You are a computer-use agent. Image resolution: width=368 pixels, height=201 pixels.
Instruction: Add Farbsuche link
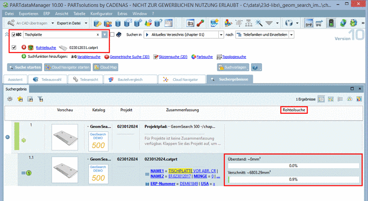point(205,57)
